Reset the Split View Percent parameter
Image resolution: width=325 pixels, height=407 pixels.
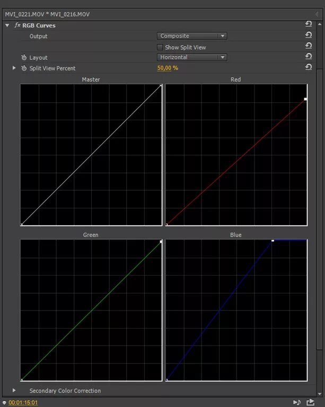pos(309,67)
